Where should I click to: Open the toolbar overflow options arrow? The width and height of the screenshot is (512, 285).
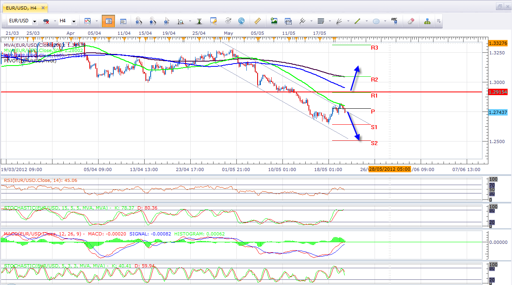point(438,21)
